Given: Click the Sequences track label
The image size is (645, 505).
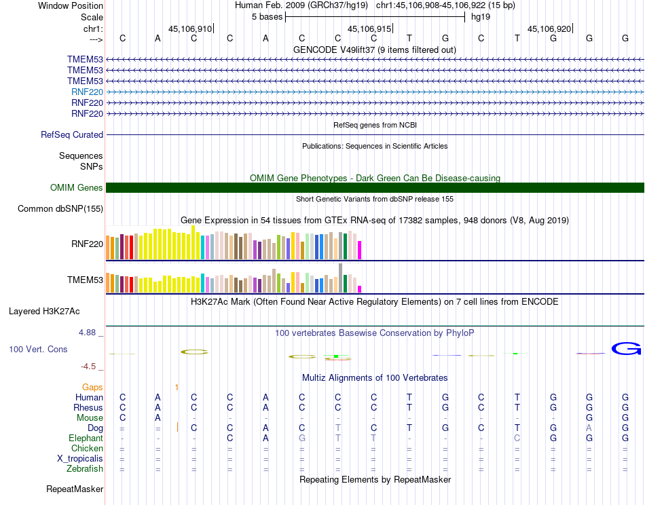Looking at the screenshot, I should coord(81,155).
